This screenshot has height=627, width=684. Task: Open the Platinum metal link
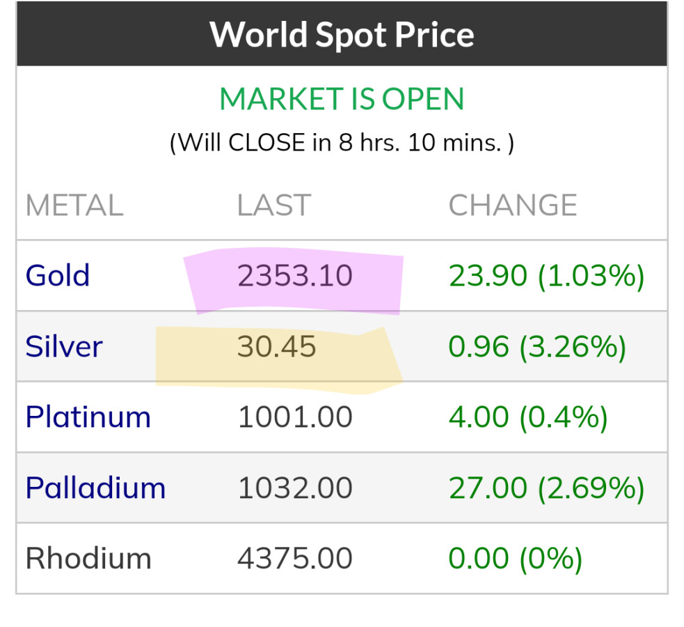(x=88, y=417)
